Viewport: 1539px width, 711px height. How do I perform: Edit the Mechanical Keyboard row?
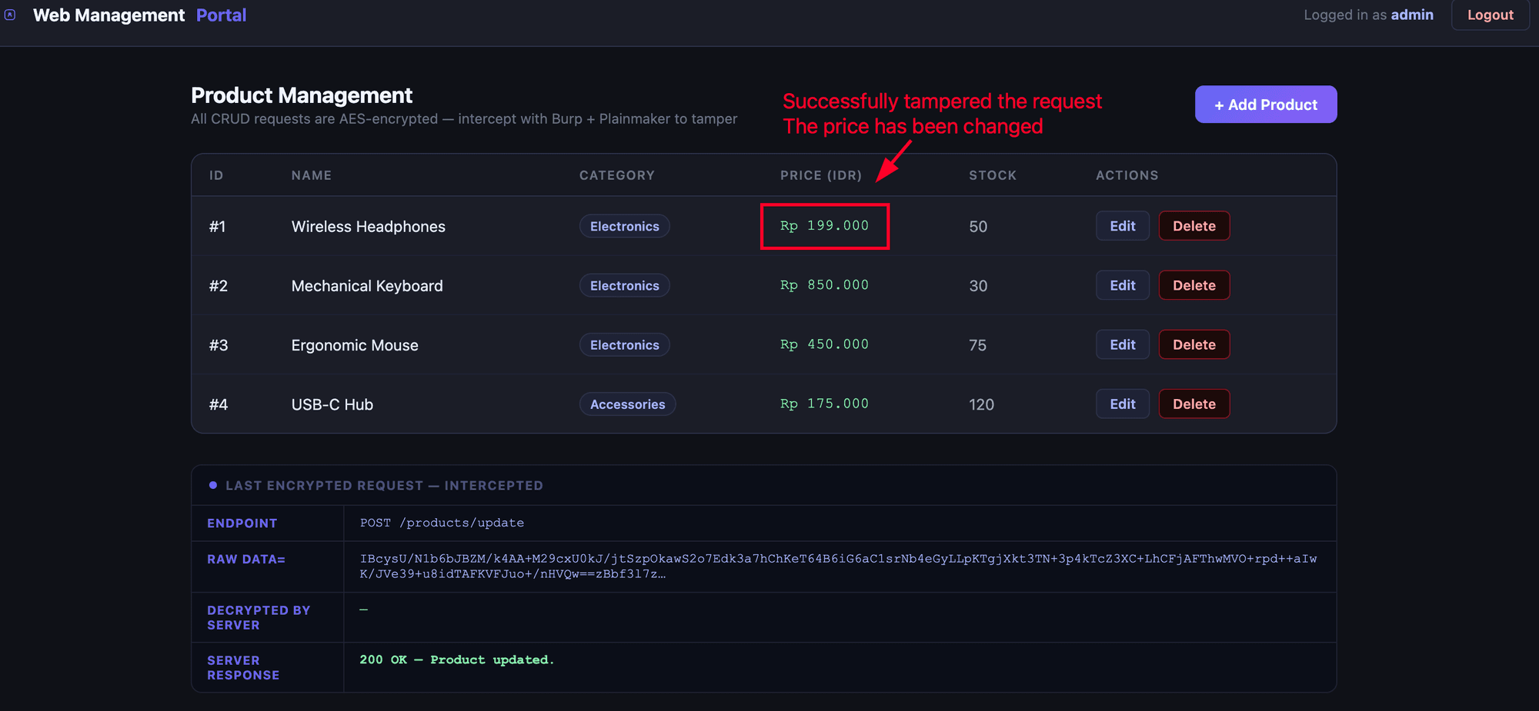click(x=1122, y=285)
